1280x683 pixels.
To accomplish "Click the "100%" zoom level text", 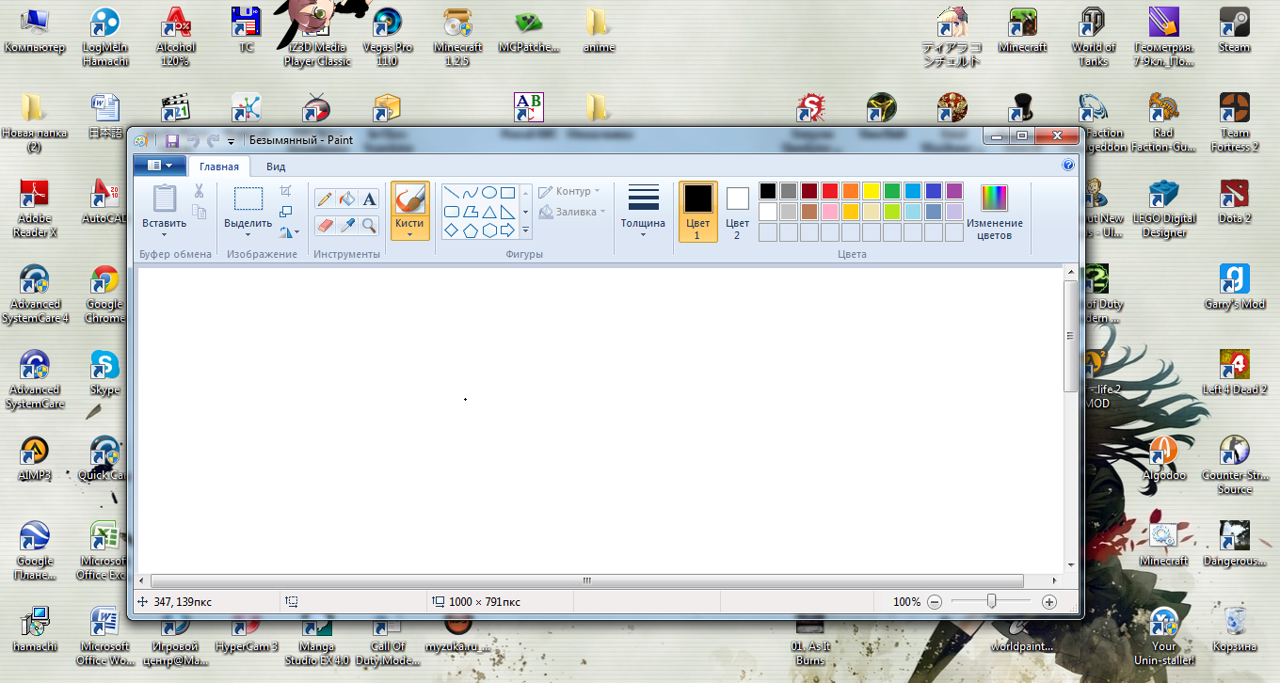I will [x=906, y=601].
